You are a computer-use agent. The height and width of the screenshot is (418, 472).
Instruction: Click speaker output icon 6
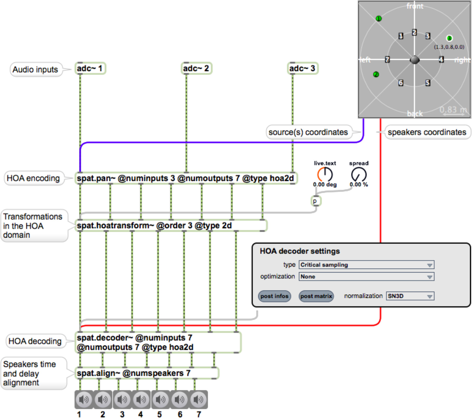pos(179,399)
